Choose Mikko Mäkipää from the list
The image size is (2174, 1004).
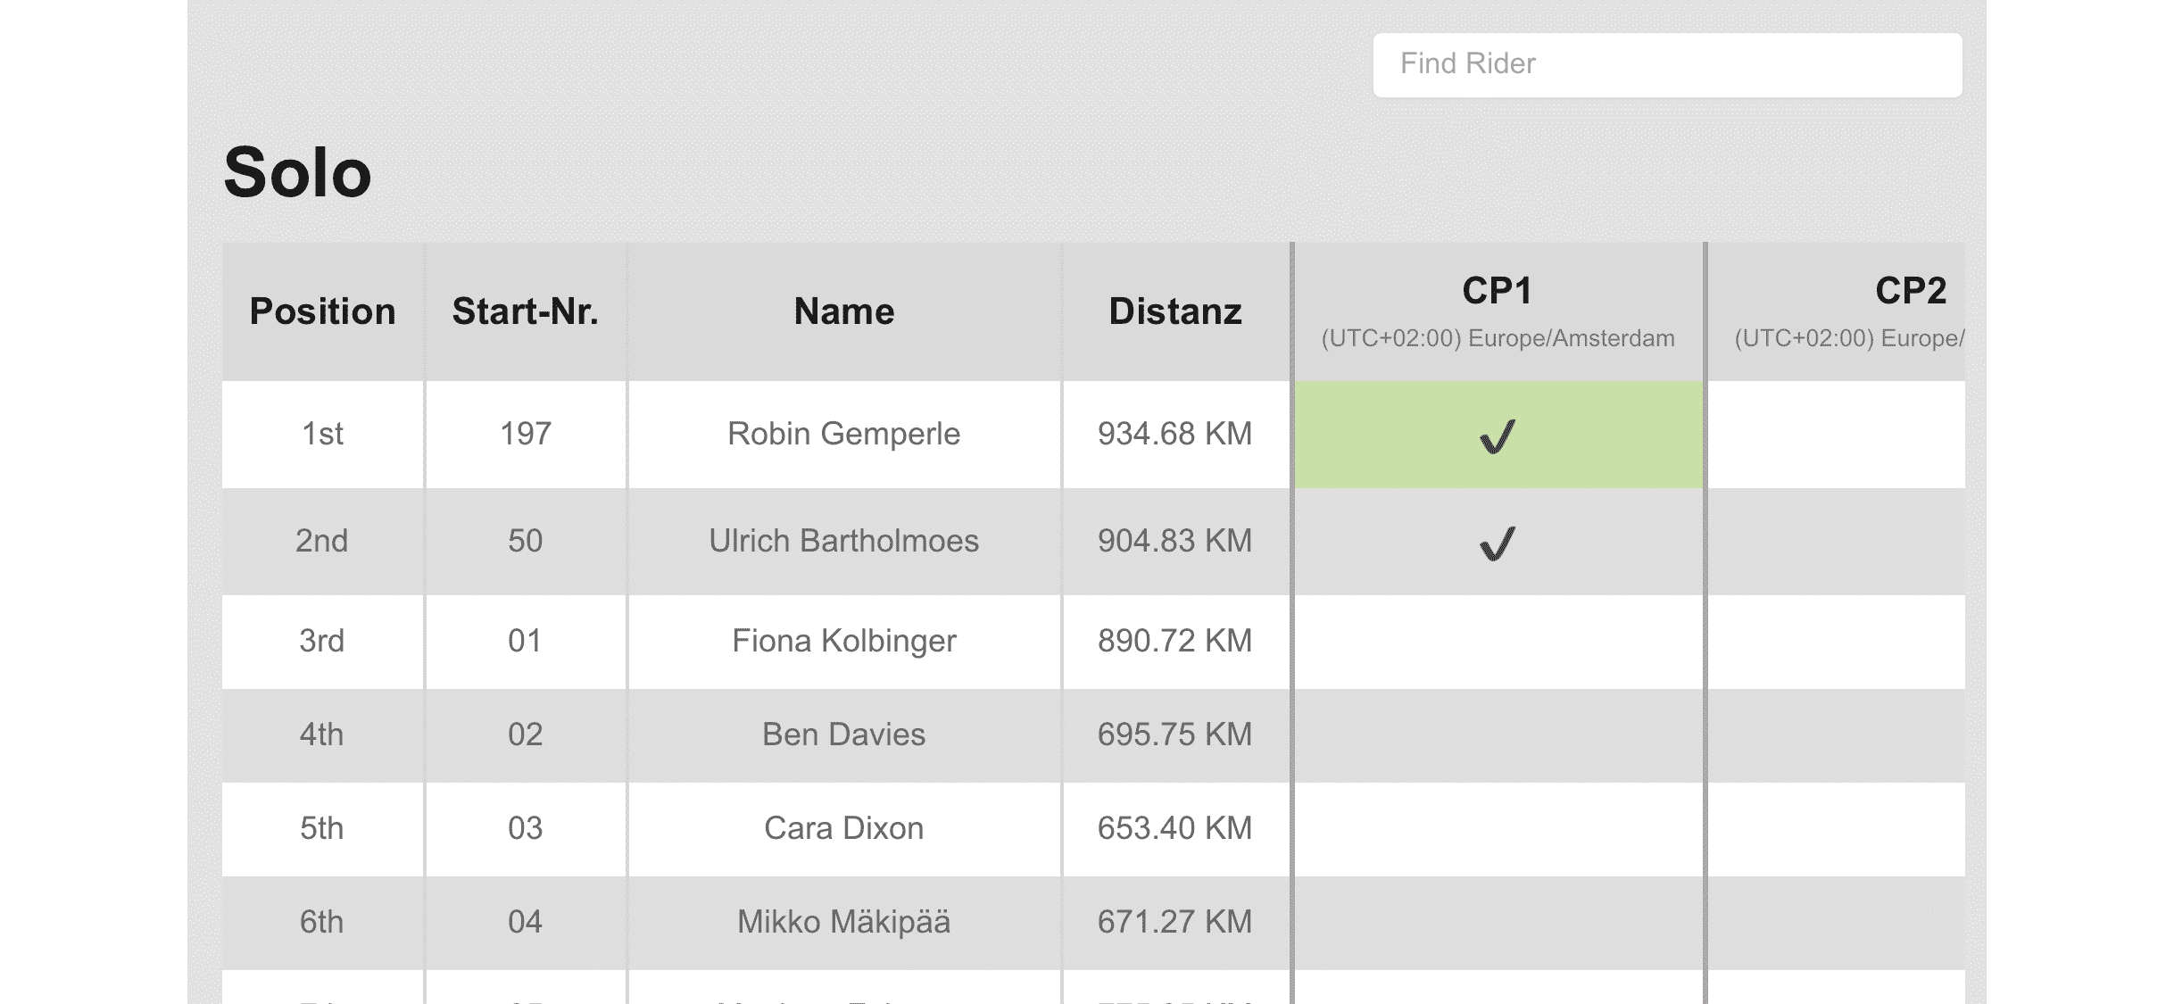pos(843,922)
